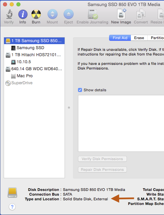The width and height of the screenshot is (164, 215).
Task: Minimize the window with yellow button
Action: pyautogui.click(x=12, y=4)
